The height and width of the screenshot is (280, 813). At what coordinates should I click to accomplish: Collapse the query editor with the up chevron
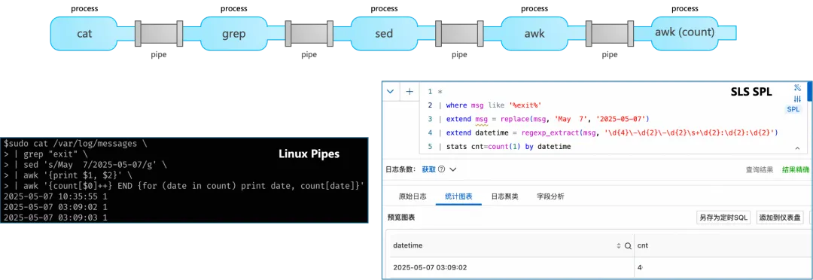797,149
